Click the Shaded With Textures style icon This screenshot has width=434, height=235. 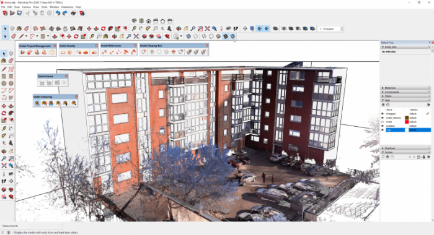pos(226,36)
